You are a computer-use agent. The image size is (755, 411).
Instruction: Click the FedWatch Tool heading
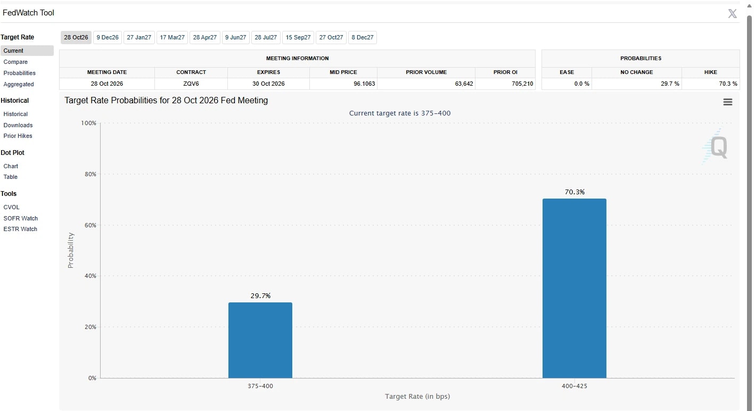pos(29,13)
